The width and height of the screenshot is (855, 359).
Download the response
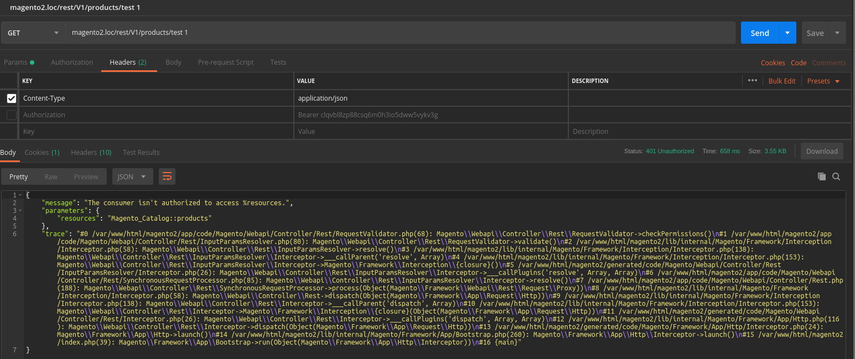(x=822, y=151)
